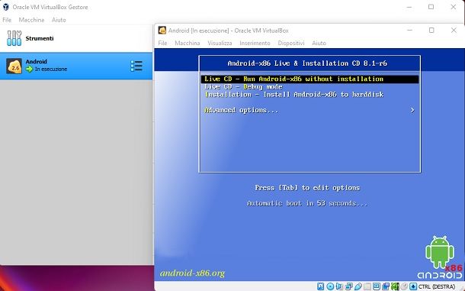
Task: Click the hard disk activity icon in status bar
Action: point(321,286)
